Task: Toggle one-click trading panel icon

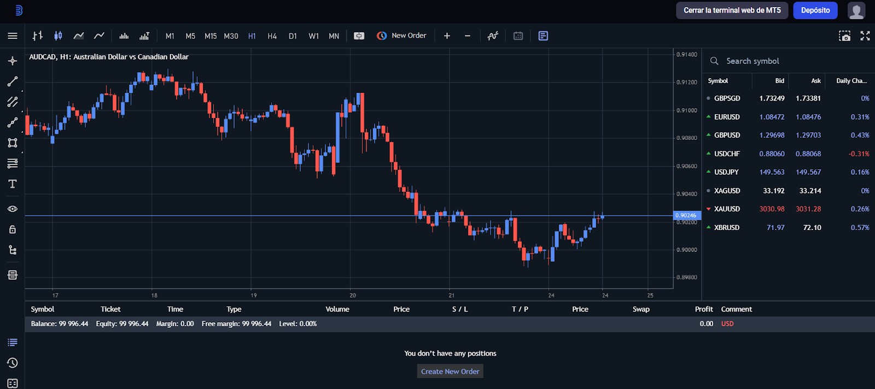Action: pos(359,36)
